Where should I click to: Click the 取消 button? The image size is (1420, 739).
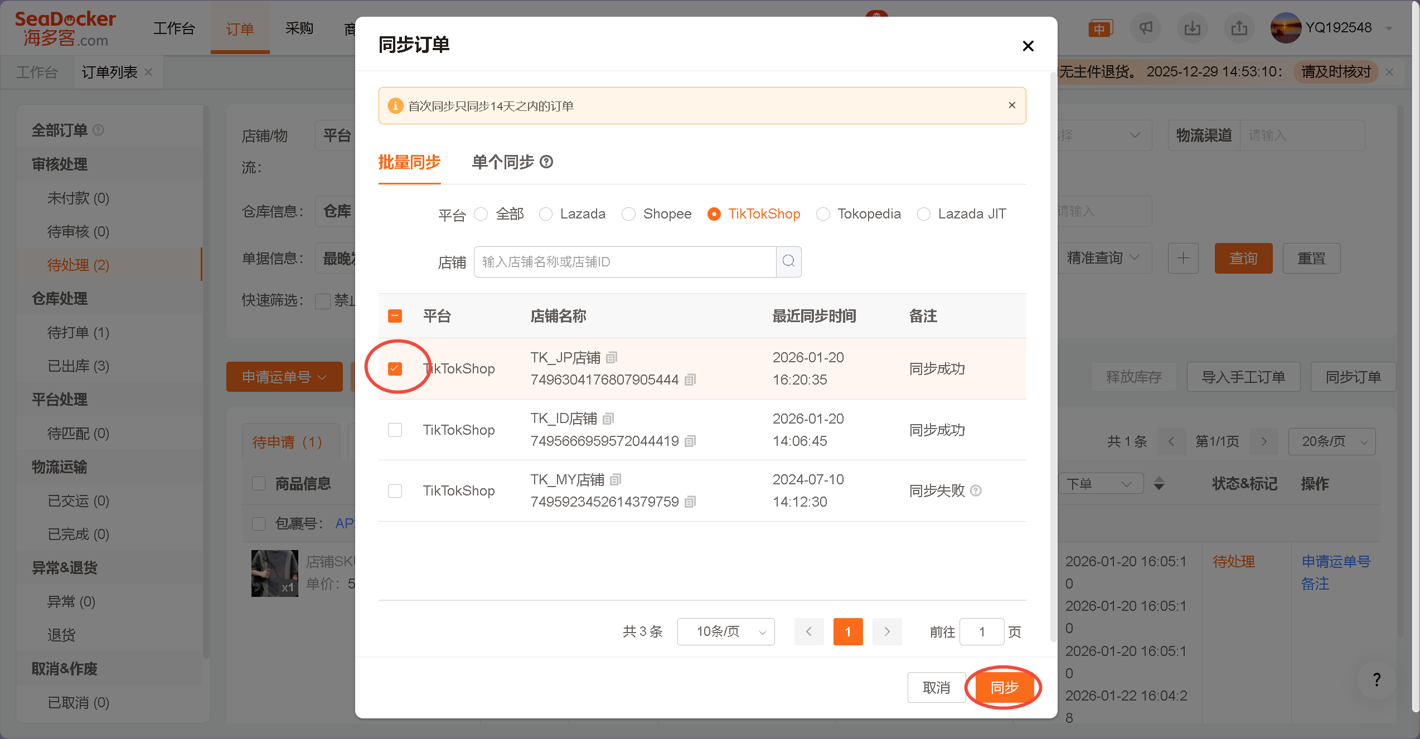936,687
